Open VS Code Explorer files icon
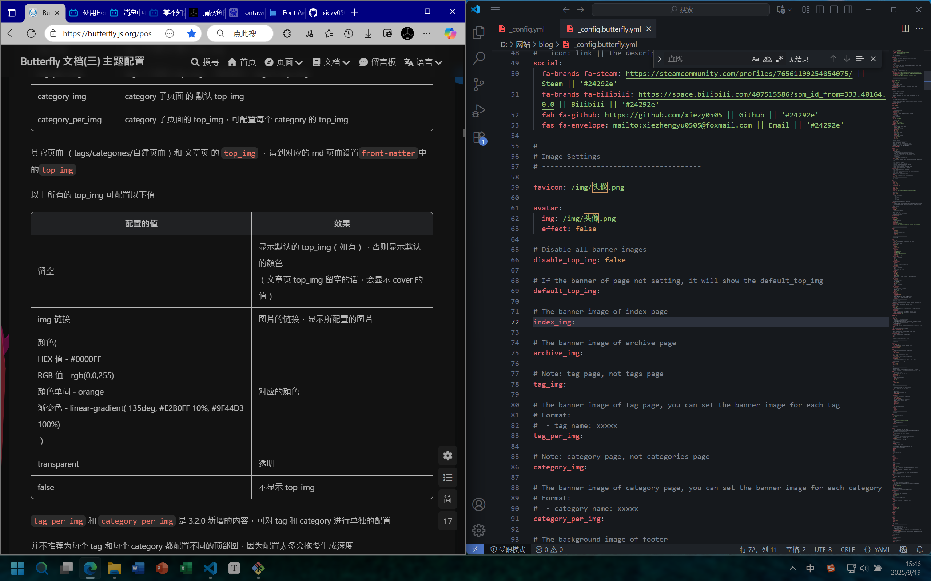The image size is (931, 581). pos(478,32)
